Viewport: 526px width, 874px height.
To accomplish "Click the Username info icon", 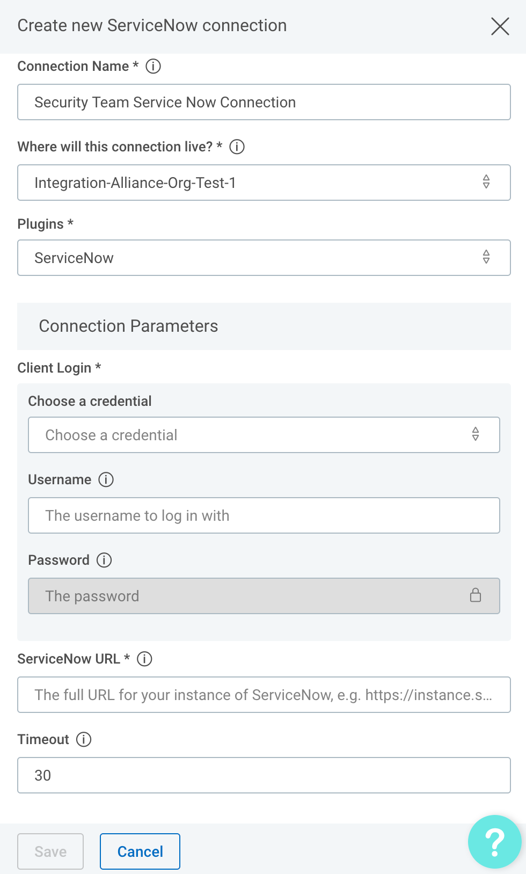I will click(x=106, y=479).
